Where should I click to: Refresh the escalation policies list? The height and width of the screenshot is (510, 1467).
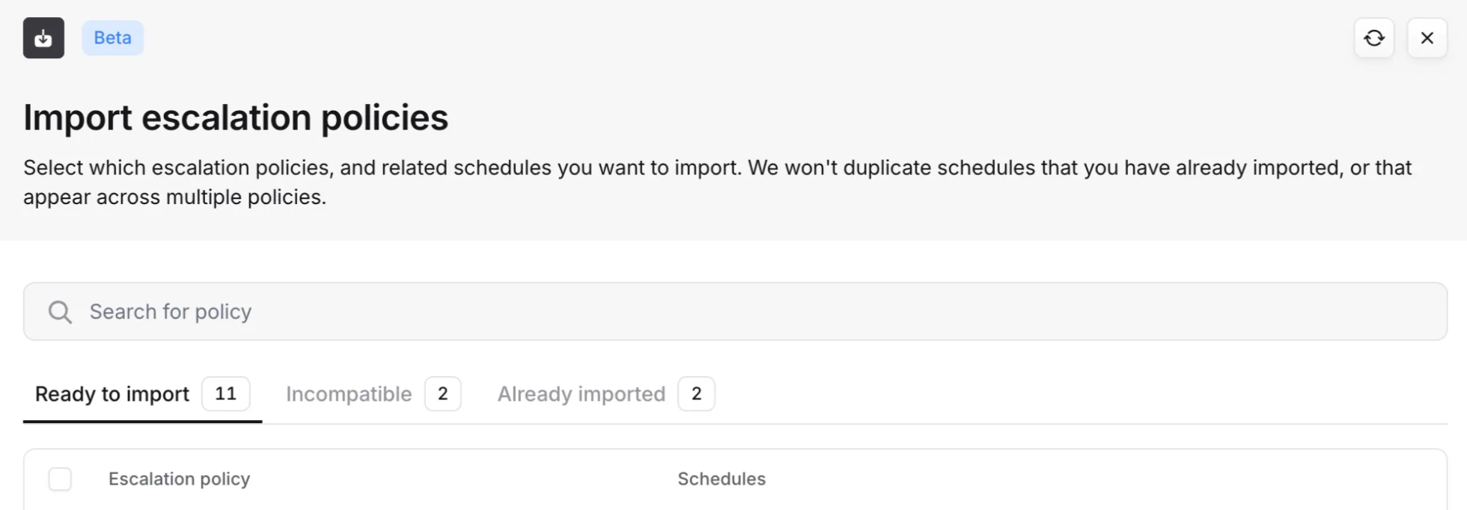tap(1373, 38)
